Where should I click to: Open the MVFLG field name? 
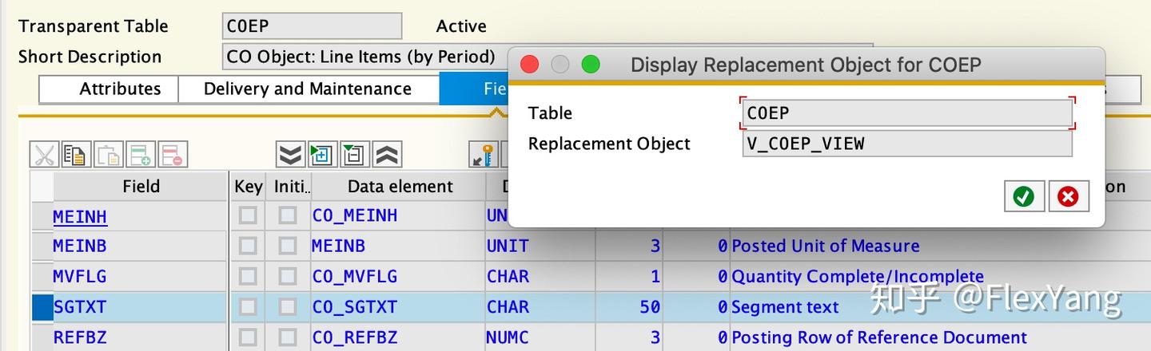pos(80,277)
